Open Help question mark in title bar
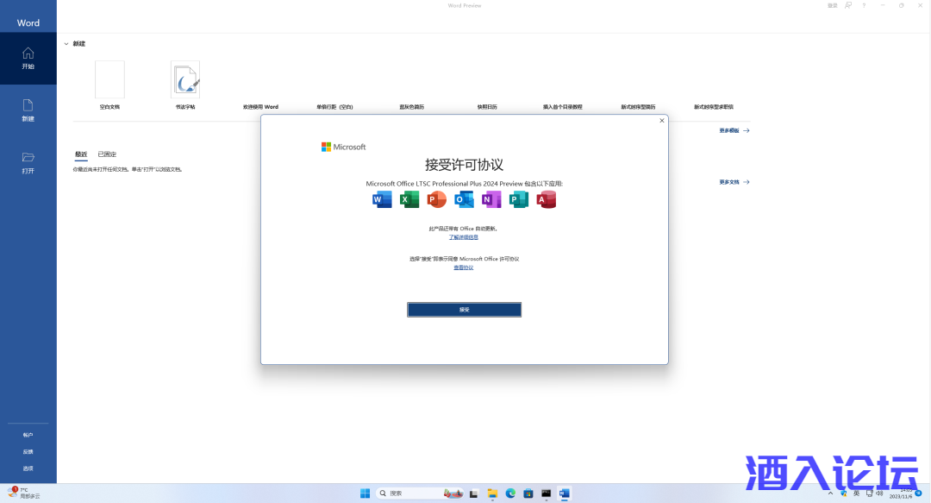 point(864,5)
